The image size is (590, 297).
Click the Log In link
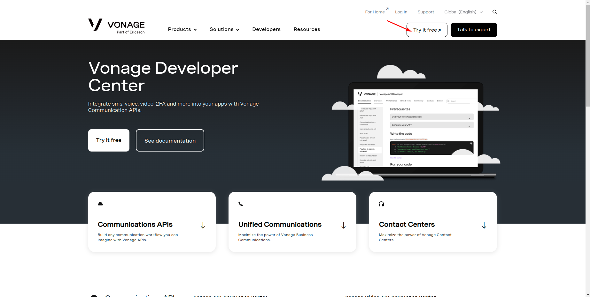(x=401, y=12)
